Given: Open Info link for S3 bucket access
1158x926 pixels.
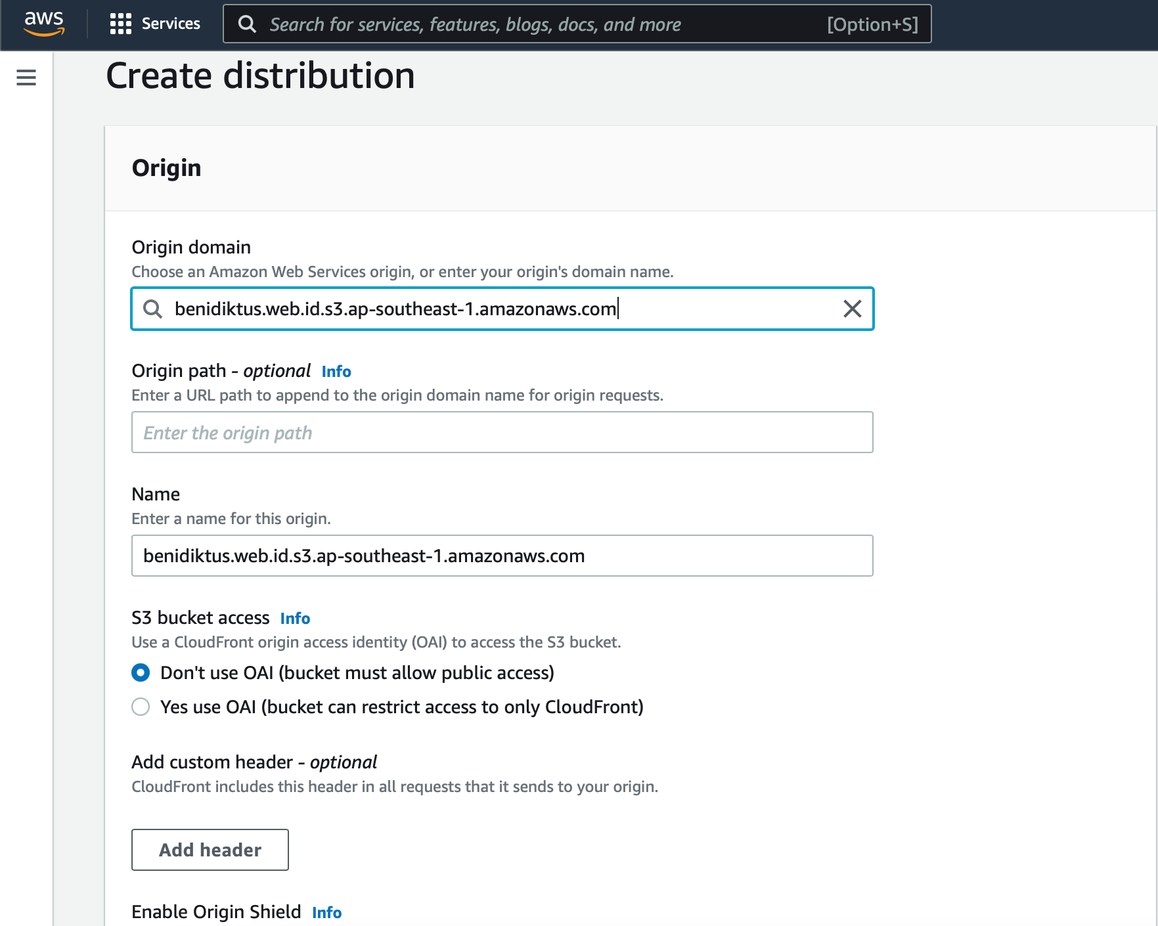Looking at the screenshot, I should (295, 619).
